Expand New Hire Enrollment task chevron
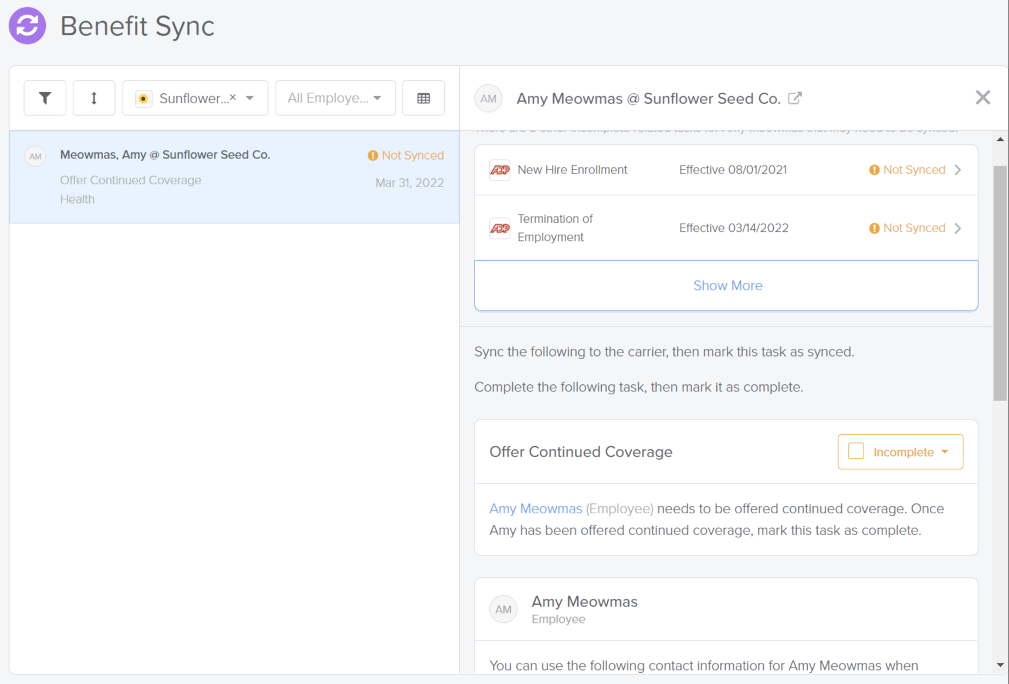The height and width of the screenshot is (684, 1009). (x=958, y=170)
